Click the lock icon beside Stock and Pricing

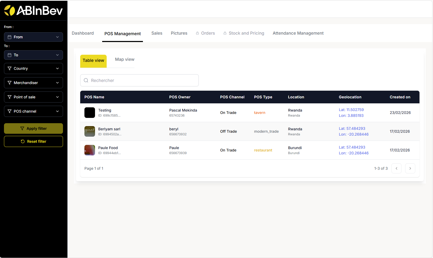(x=225, y=33)
